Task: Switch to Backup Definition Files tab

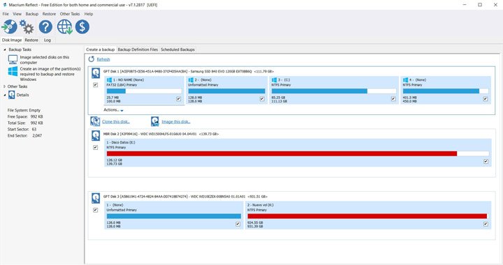Action: tap(138, 50)
